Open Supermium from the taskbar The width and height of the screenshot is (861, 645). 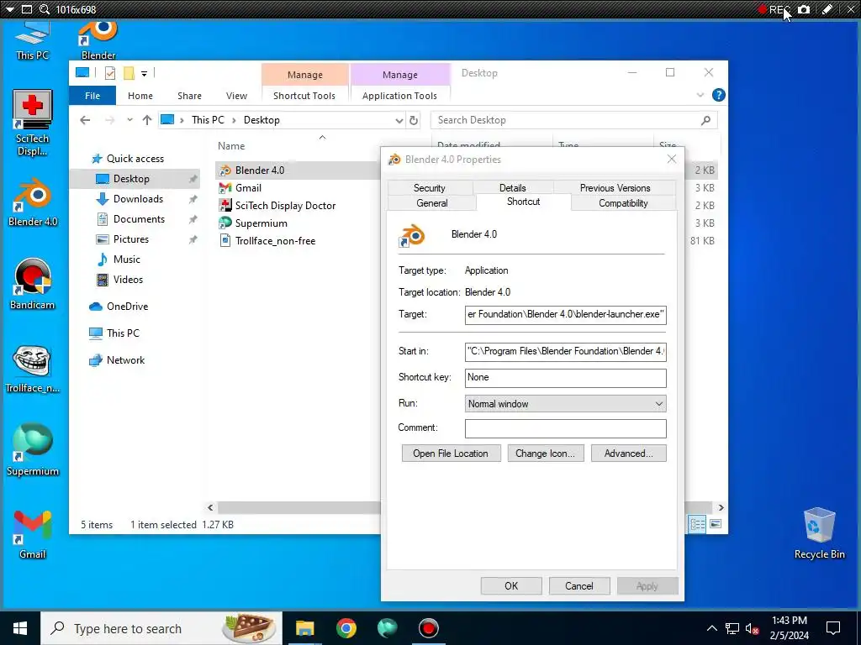point(387,628)
